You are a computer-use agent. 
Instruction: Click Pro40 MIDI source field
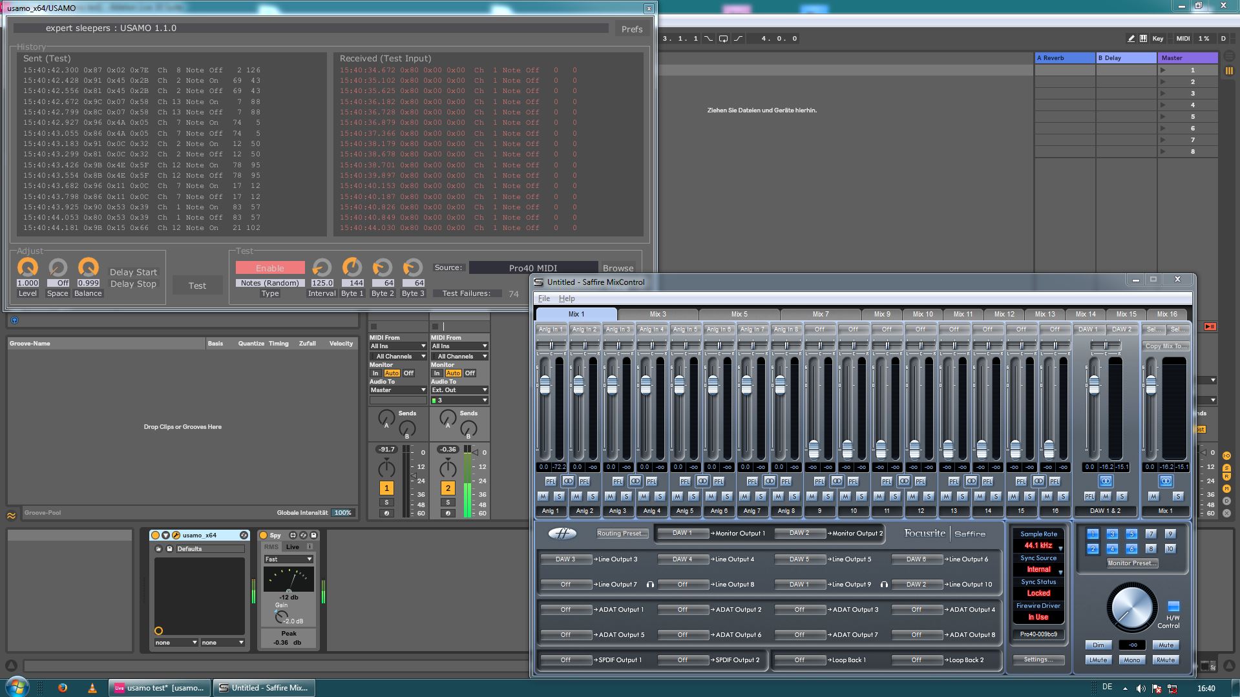click(x=533, y=268)
